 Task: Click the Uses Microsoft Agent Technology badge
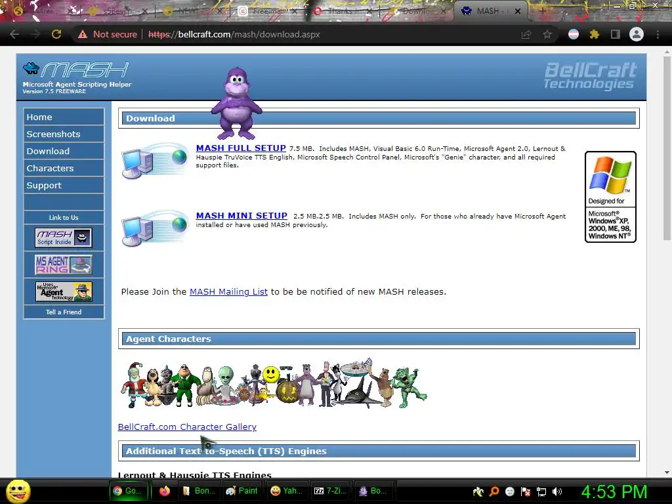[64, 291]
